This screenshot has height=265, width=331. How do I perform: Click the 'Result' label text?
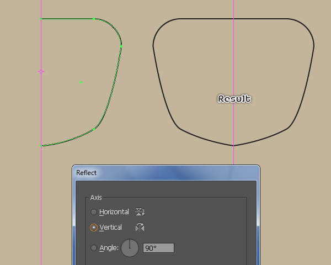click(234, 99)
